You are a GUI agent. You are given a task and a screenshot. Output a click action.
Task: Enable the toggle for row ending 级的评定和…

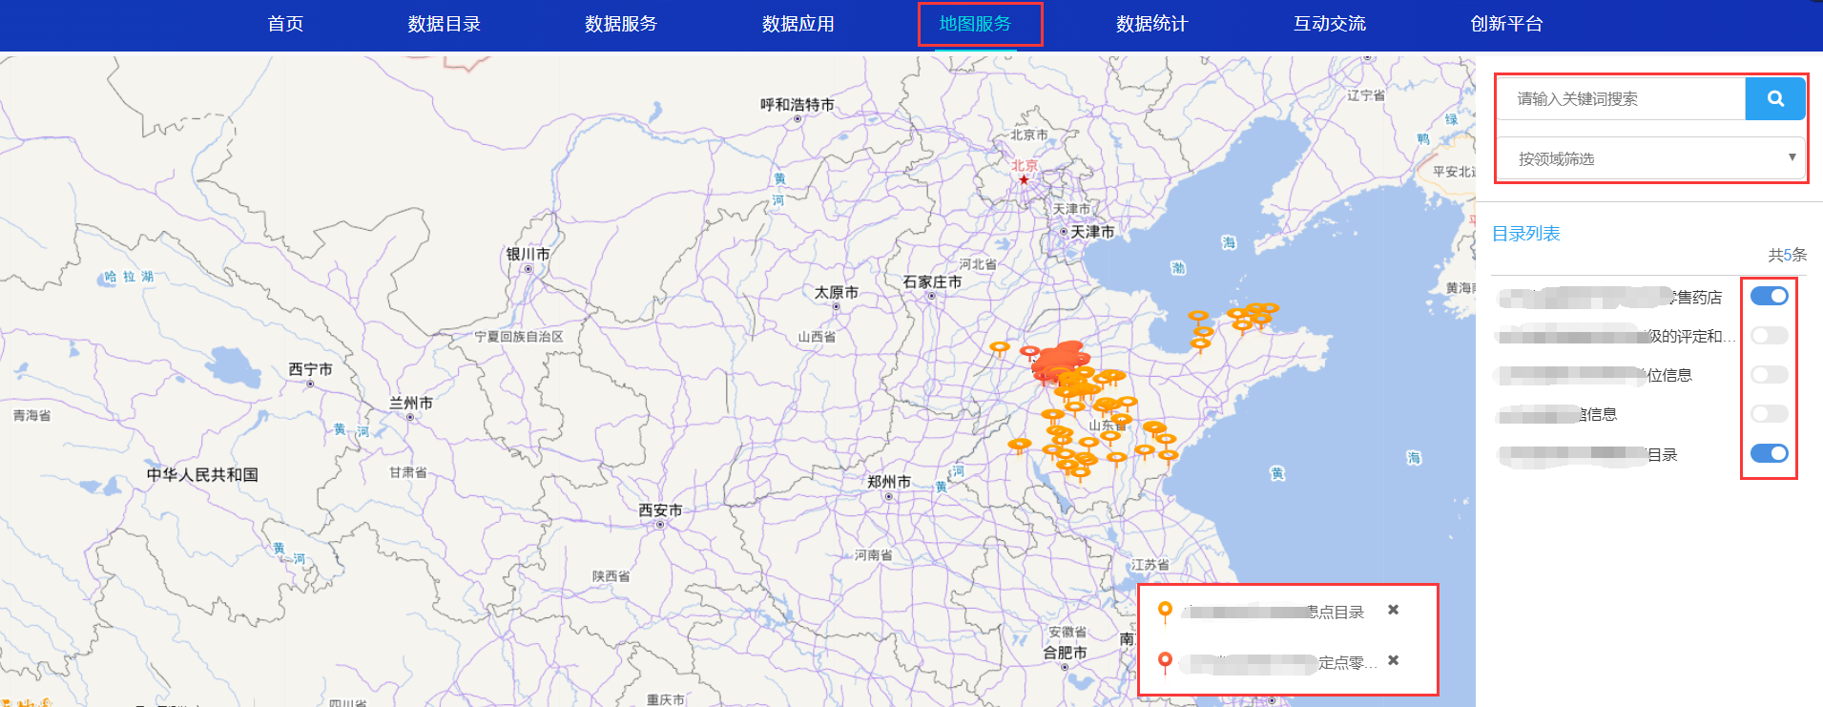(1770, 336)
